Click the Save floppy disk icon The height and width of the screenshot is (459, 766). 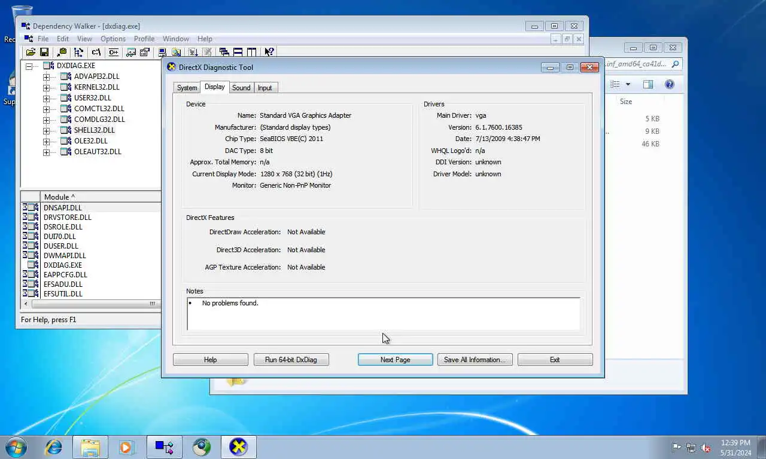(44, 53)
